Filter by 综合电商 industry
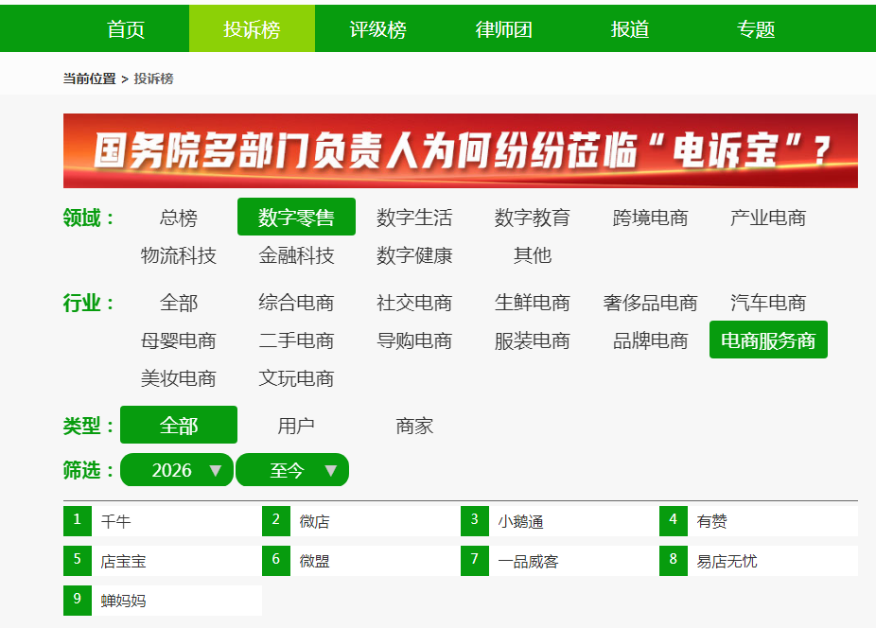 296,303
